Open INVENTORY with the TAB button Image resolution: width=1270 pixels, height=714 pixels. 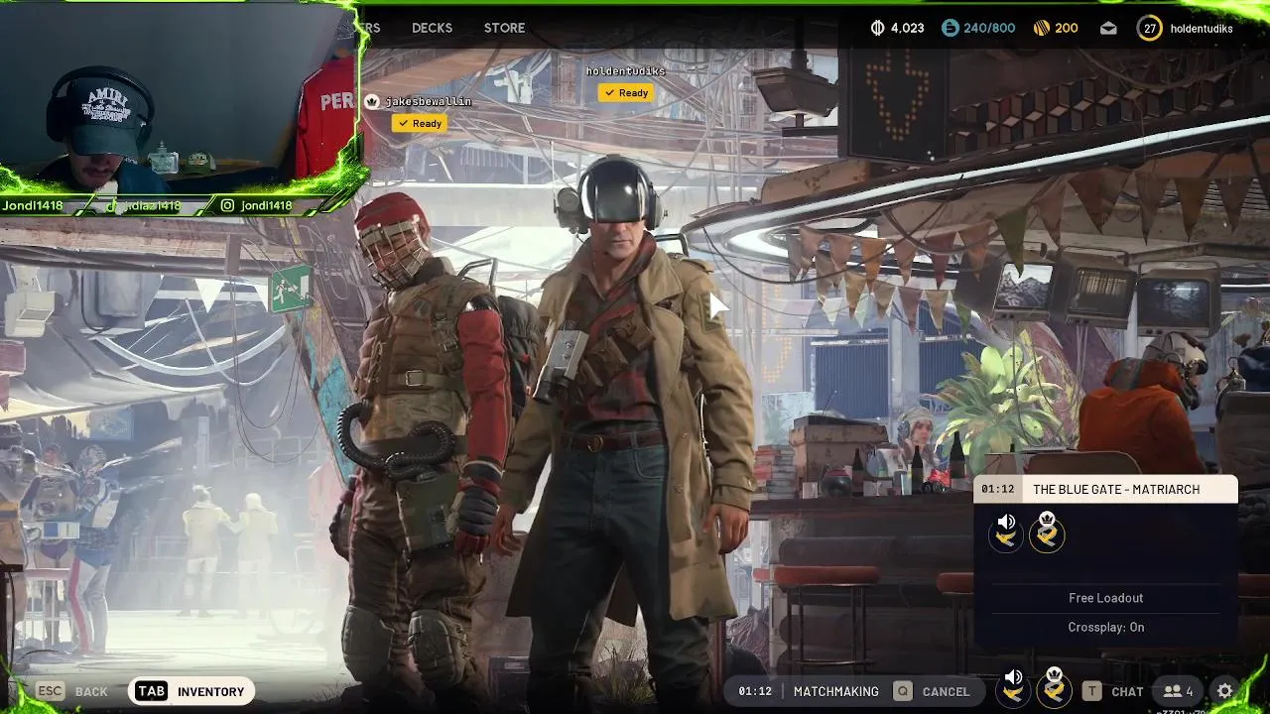point(191,691)
